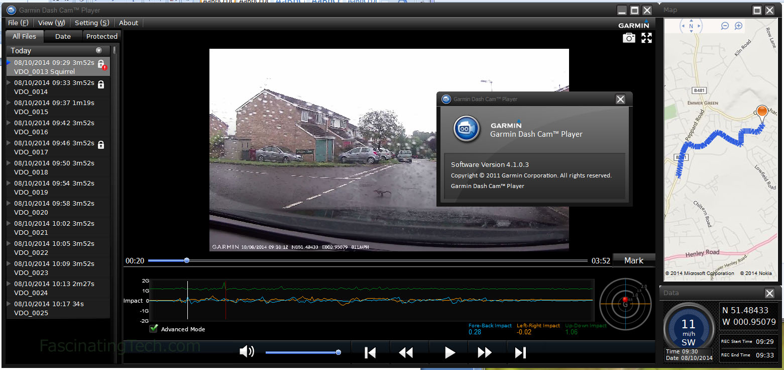Switch to the All Files tab
Image resolution: width=784 pixels, height=370 pixels.
[x=25, y=36]
